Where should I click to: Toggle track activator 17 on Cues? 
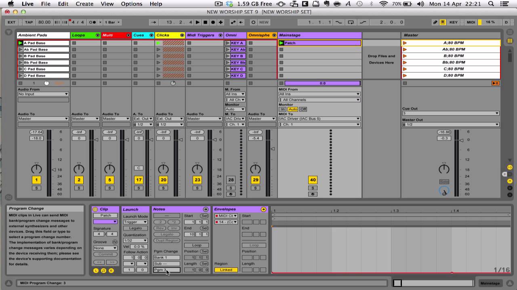pyautogui.click(x=139, y=180)
